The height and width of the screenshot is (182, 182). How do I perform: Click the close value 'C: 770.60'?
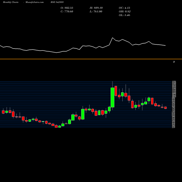67,12
